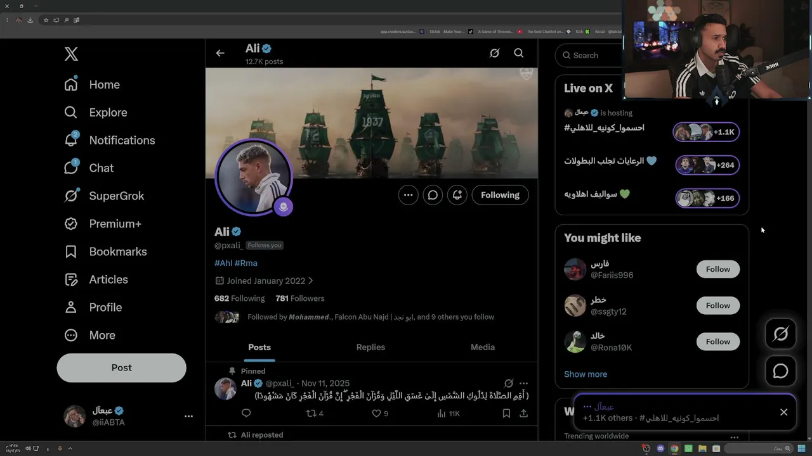Viewport: 812px width, 456px height.
Task: Open Chrome from the taskbar
Action: pos(674,448)
